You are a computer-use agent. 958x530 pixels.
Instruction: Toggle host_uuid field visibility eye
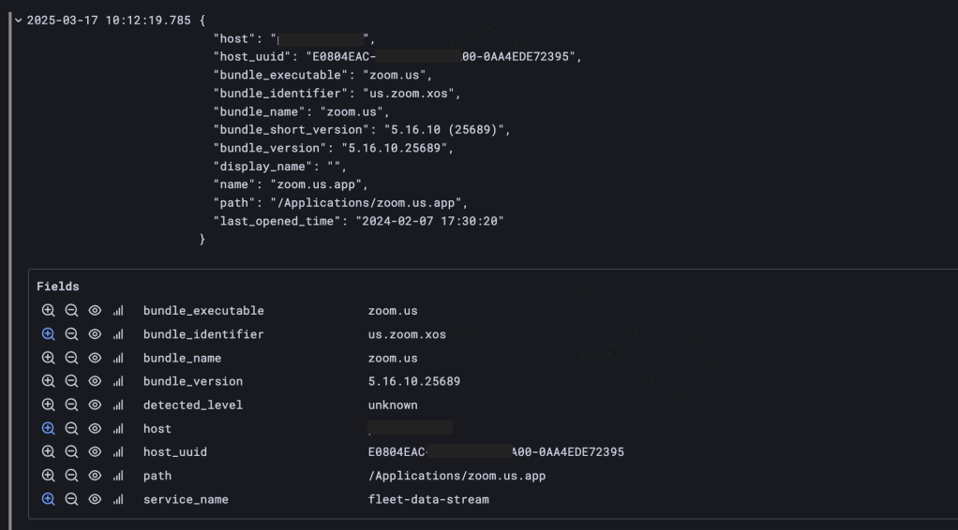(x=95, y=452)
